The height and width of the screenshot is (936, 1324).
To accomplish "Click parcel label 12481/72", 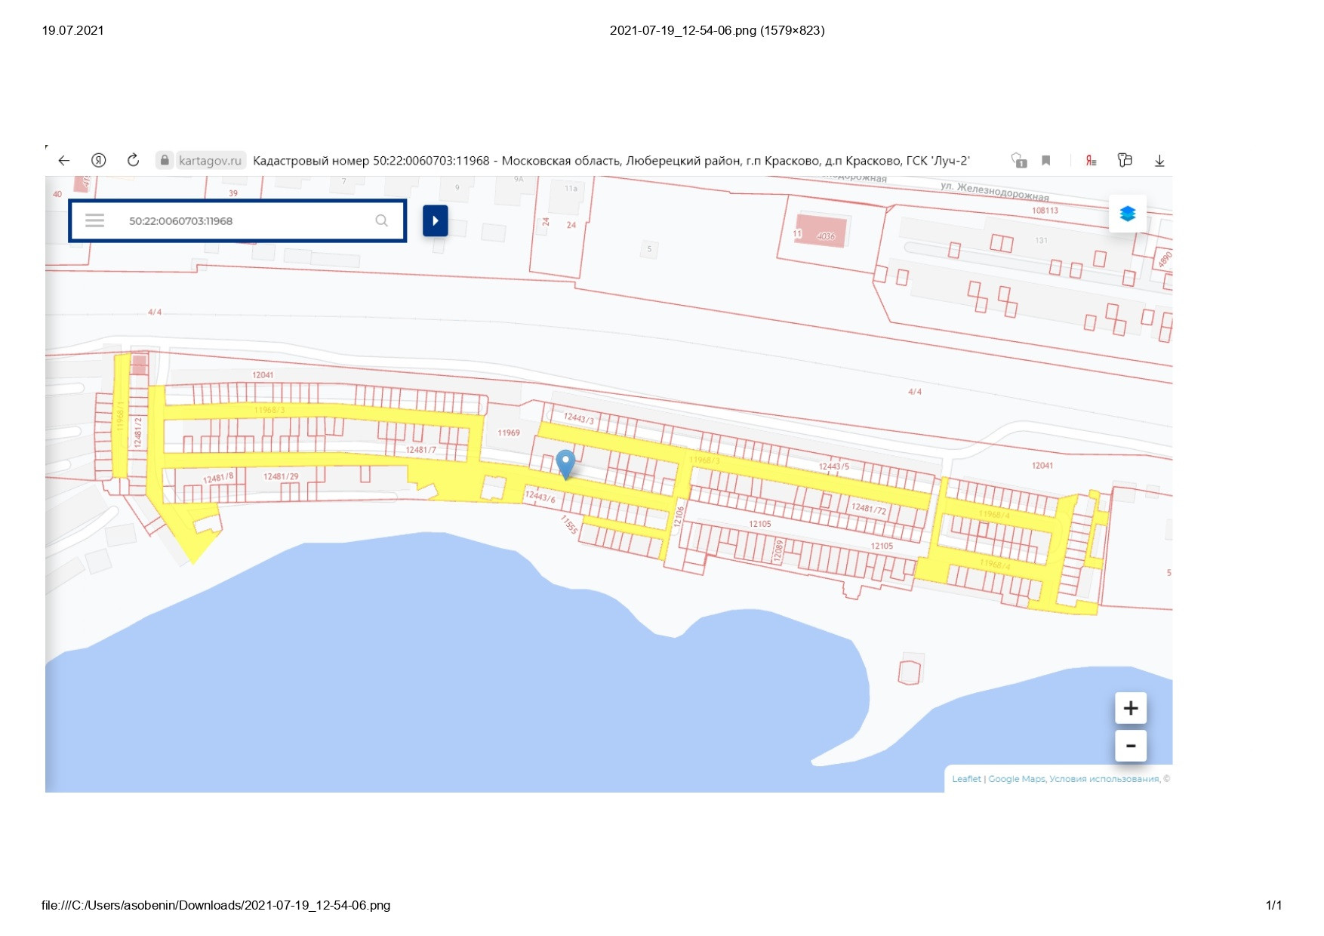I will [x=869, y=509].
